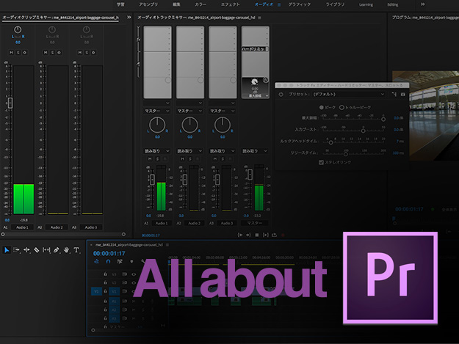Click Solo button on Audio 2 track mixer

[x=189, y=158]
